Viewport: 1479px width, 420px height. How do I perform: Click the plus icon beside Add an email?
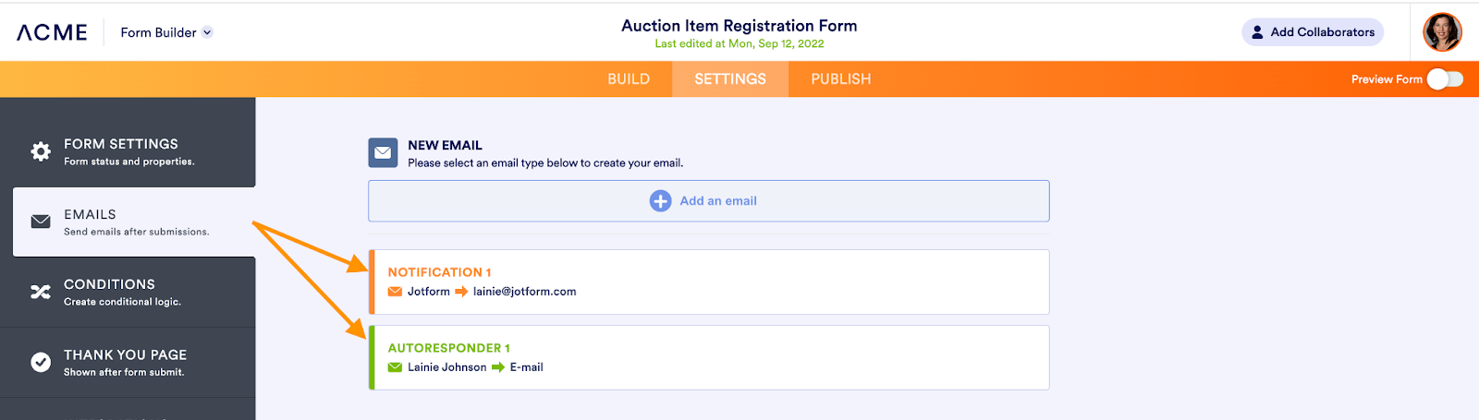660,201
